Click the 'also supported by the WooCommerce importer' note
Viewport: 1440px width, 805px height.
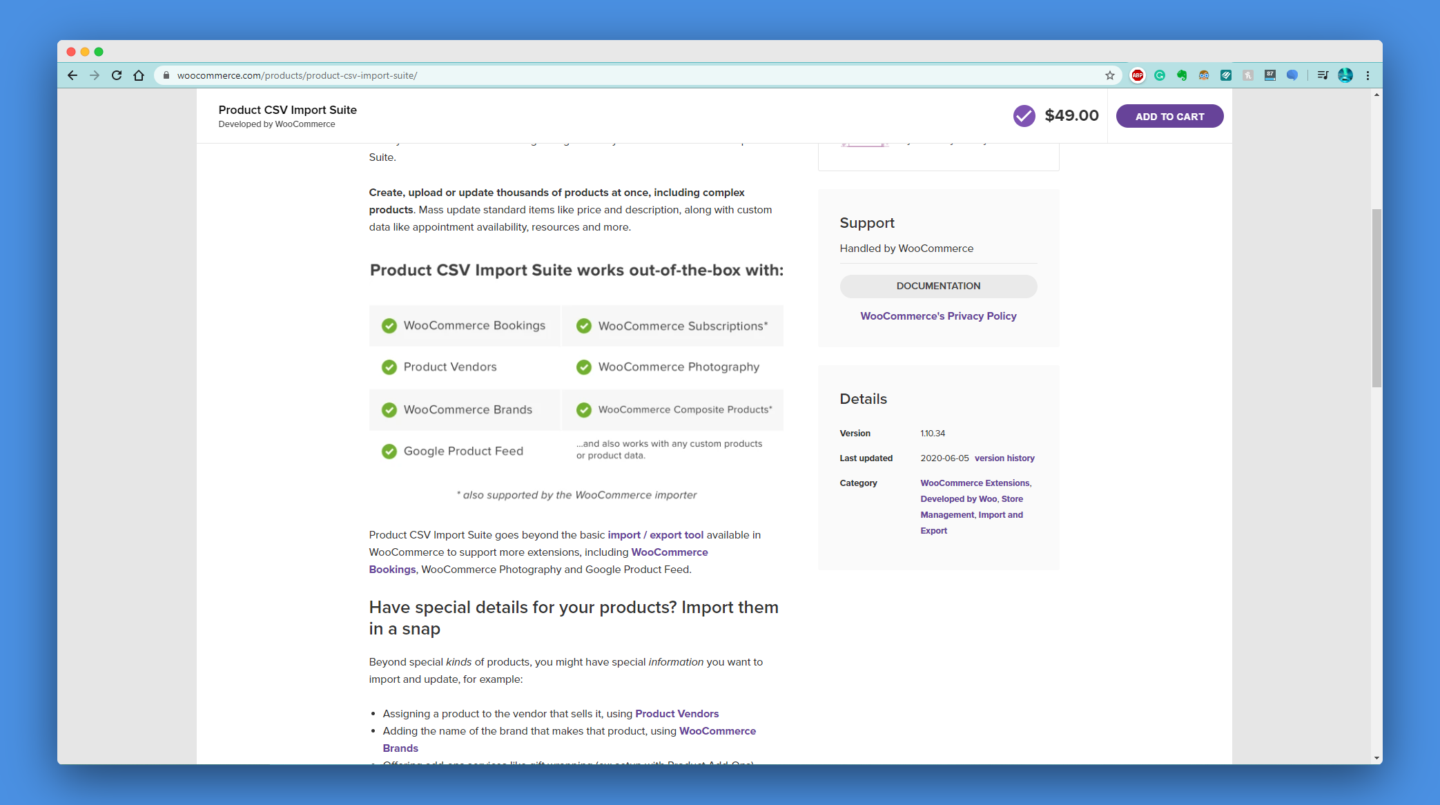pyautogui.click(x=576, y=494)
